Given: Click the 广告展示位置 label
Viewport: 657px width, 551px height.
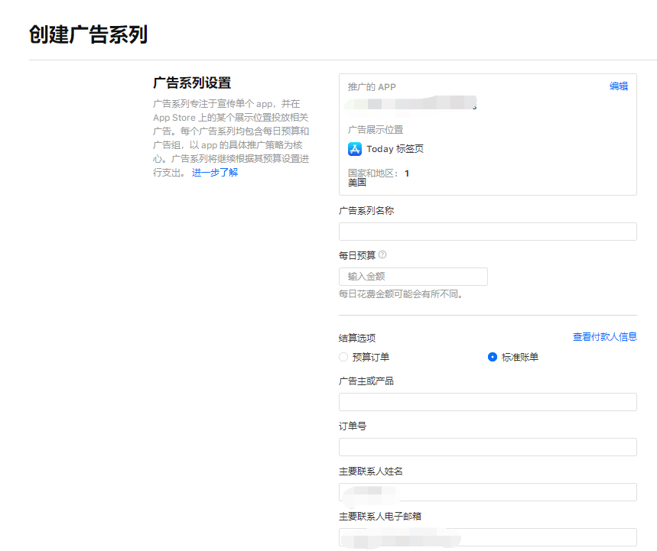Looking at the screenshot, I should [x=376, y=130].
